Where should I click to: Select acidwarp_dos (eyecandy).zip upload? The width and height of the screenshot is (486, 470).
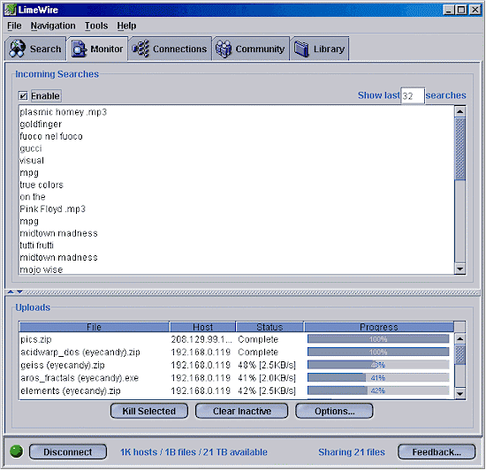[x=236, y=352]
